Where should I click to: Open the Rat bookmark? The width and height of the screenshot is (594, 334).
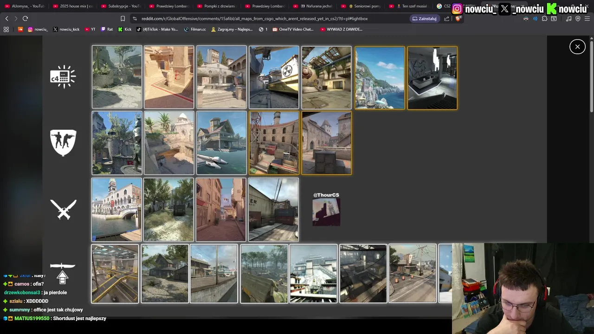(107, 29)
